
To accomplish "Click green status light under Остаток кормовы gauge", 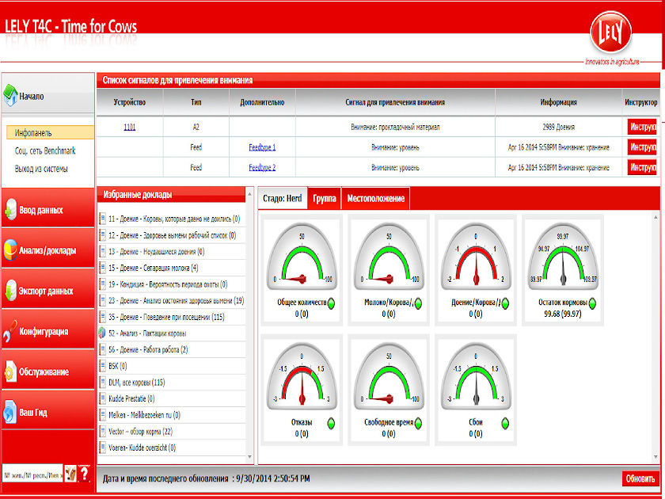I will tap(592, 303).
